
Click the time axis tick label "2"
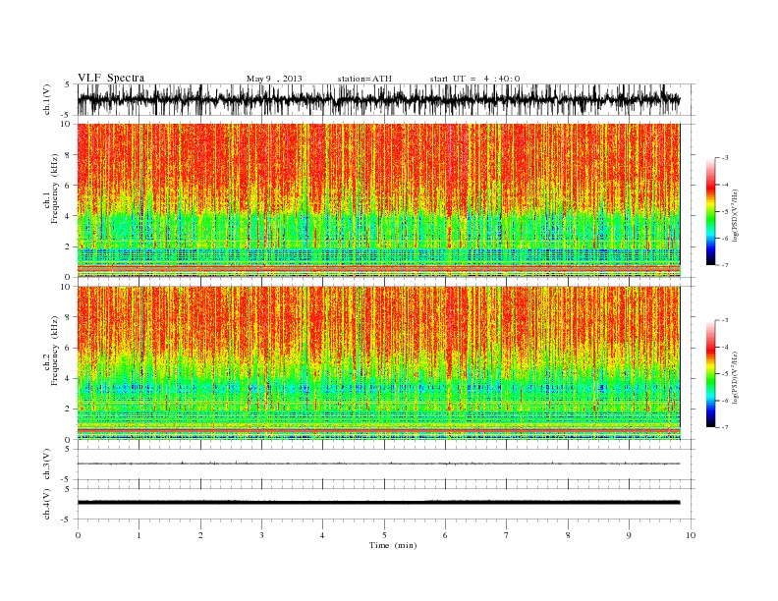(200, 535)
